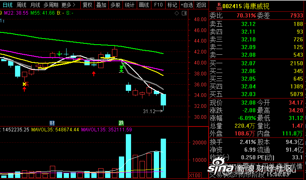This screenshot has height=180, width=306.
Task: Open the 多股 multi-stock view
Action: point(115,5)
